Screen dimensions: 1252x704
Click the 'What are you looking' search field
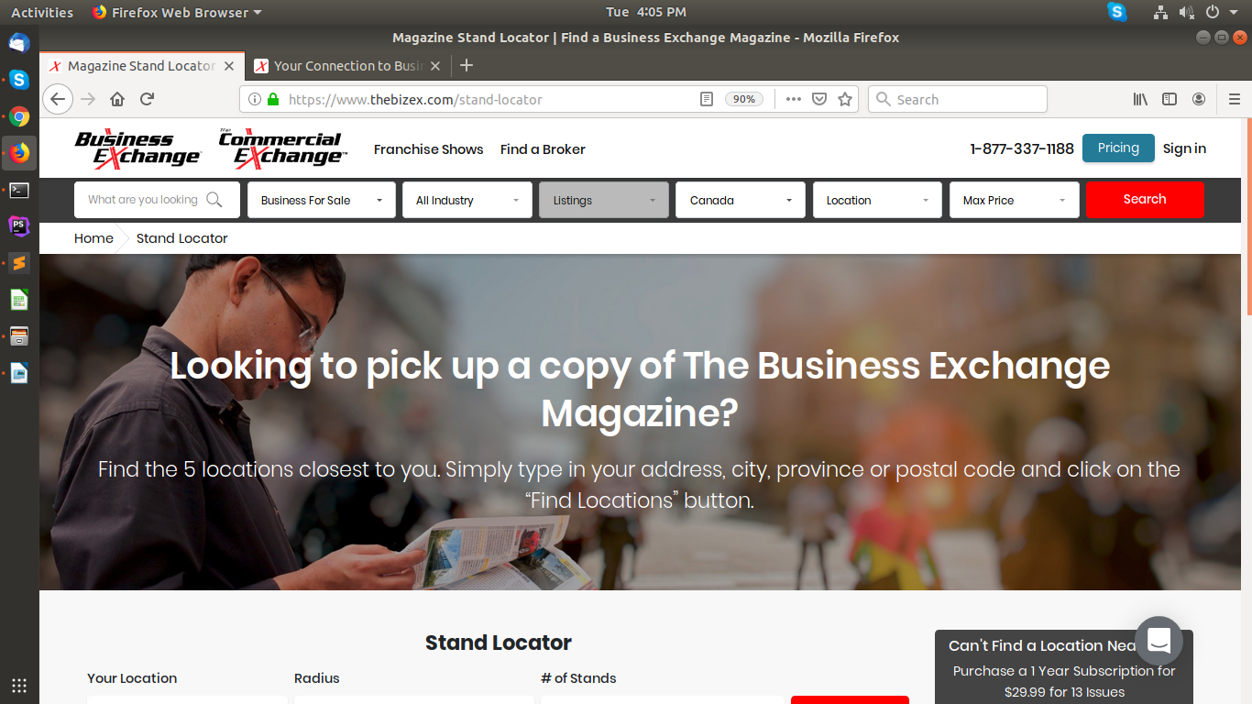click(x=157, y=200)
